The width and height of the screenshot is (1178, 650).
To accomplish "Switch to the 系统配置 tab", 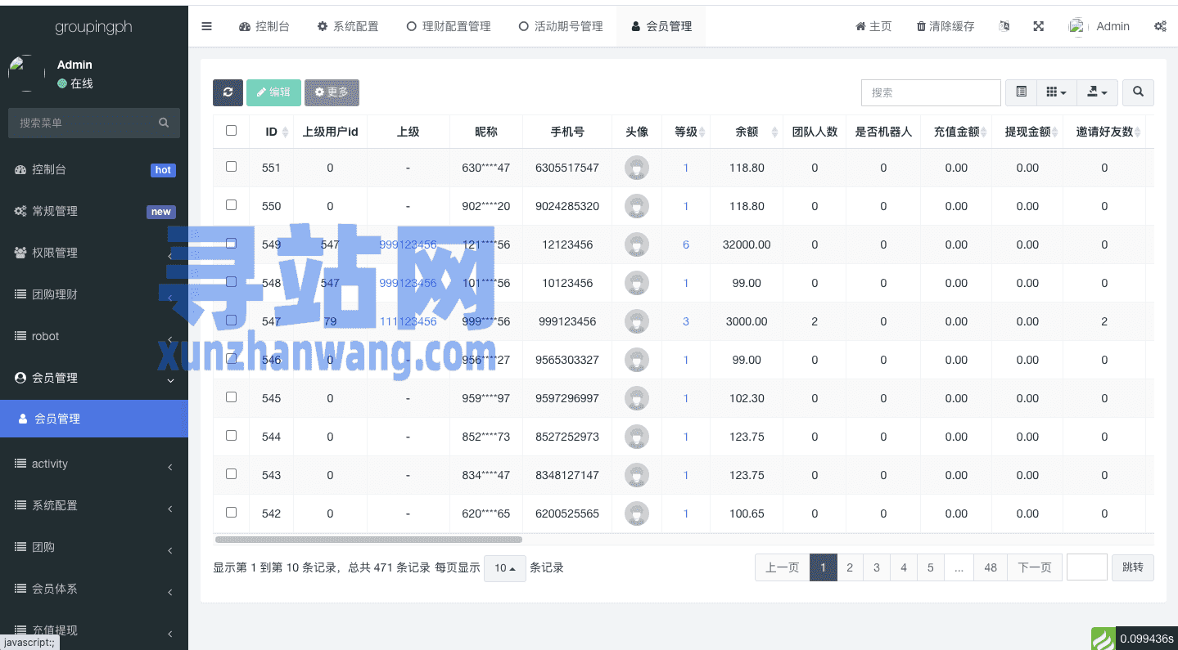I will click(348, 26).
